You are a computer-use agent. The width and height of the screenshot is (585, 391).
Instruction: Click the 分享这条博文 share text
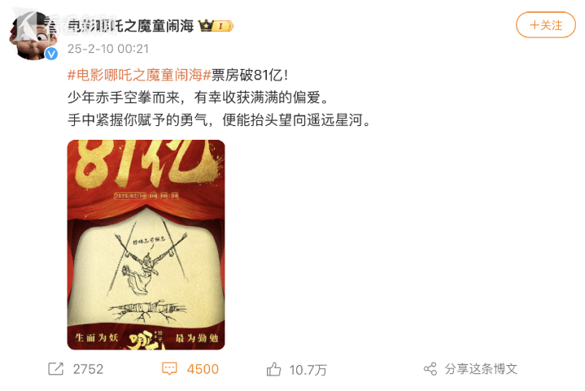[x=481, y=369]
